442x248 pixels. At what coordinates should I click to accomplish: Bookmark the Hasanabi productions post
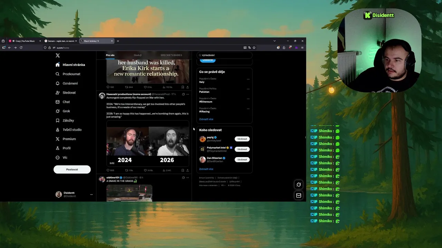pyautogui.click(x=183, y=170)
